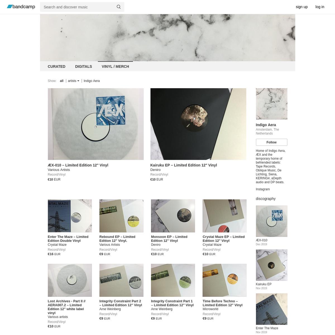The height and width of the screenshot is (335, 335).
Task: Open the Instagram link in sidebar
Action: coord(263,189)
